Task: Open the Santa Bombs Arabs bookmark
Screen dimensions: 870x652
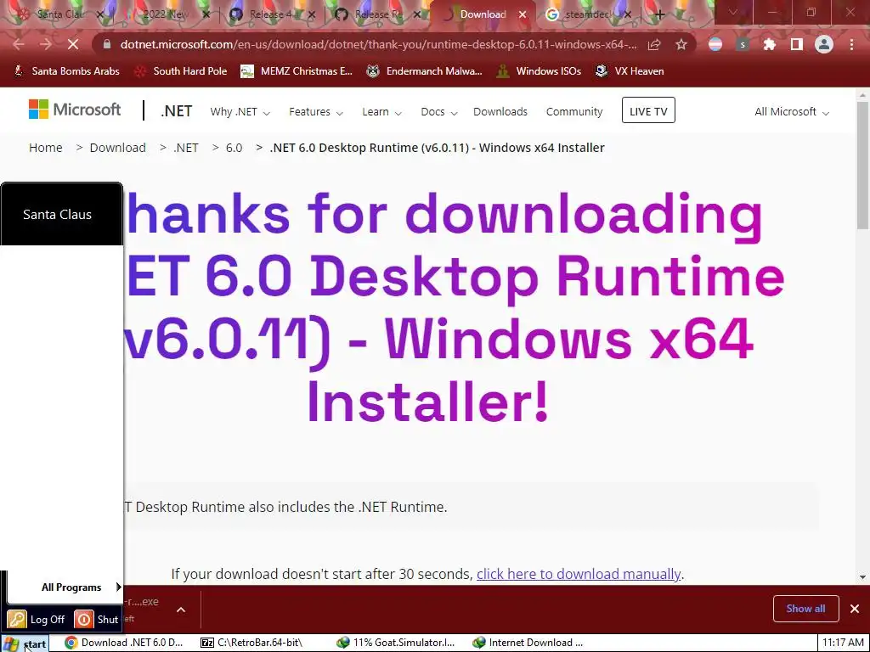Action: pyautogui.click(x=66, y=71)
